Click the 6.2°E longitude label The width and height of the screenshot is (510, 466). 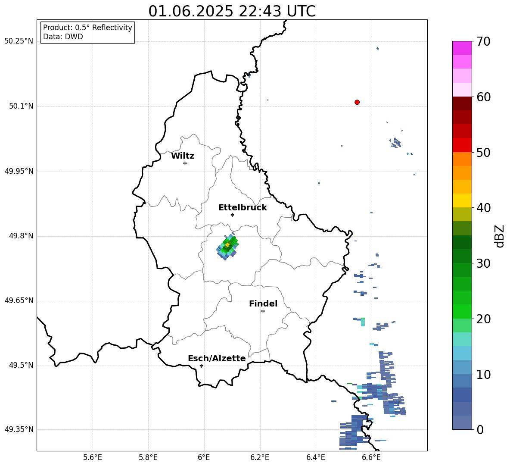coord(260,457)
